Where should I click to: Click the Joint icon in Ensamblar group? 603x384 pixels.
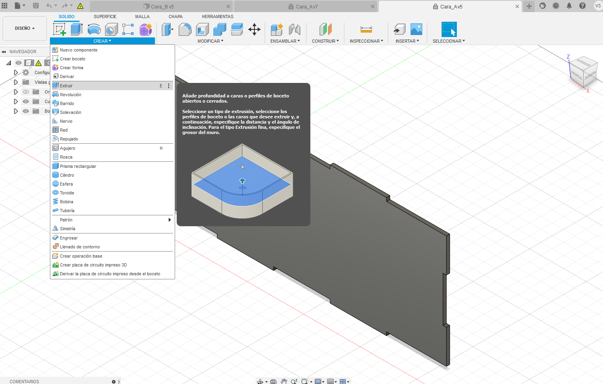pos(295,29)
